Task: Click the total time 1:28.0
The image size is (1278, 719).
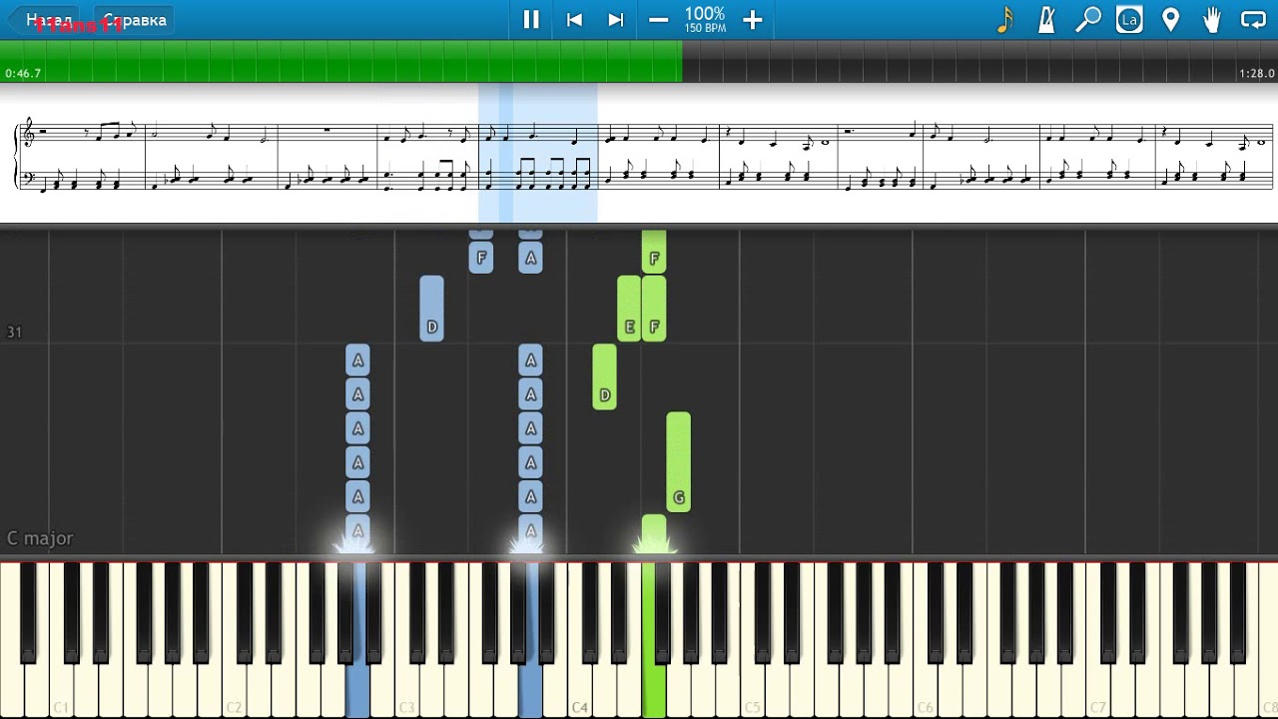Action: coord(1256,74)
